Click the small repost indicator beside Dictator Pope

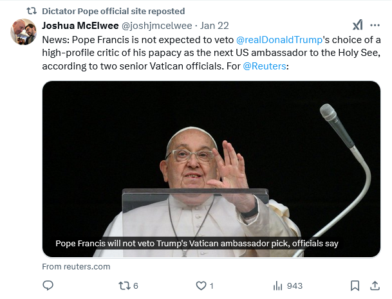click(x=31, y=11)
